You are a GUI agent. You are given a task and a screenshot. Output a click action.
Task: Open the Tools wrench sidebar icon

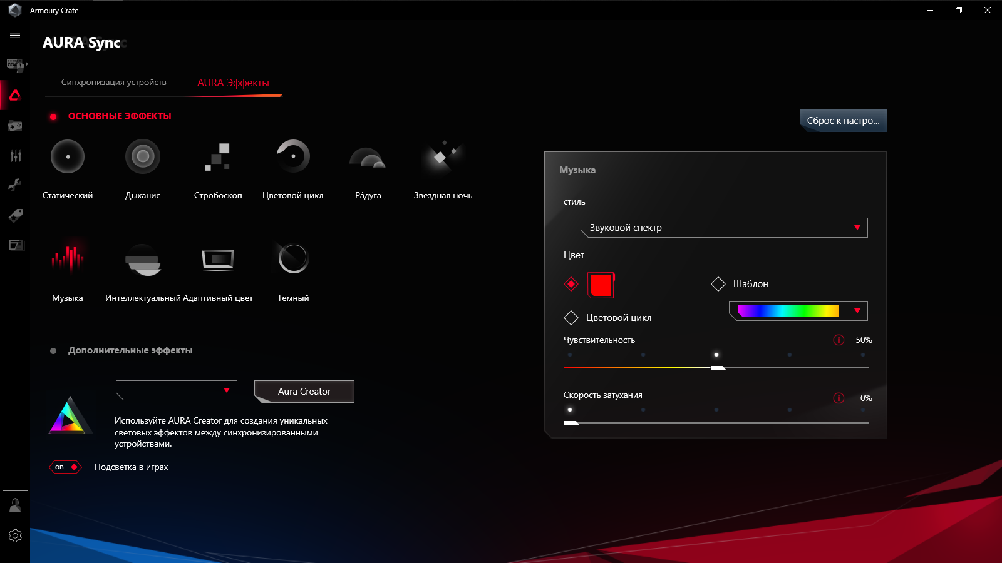coord(15,185)
